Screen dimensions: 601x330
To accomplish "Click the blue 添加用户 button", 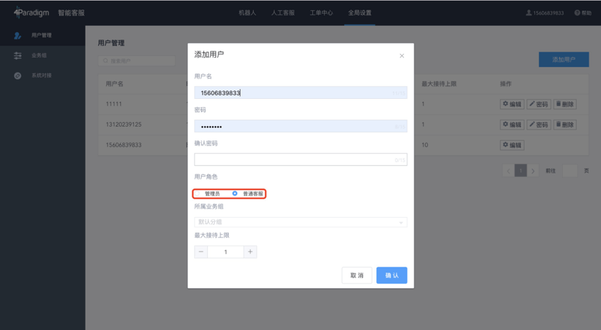I will [564, 59].
